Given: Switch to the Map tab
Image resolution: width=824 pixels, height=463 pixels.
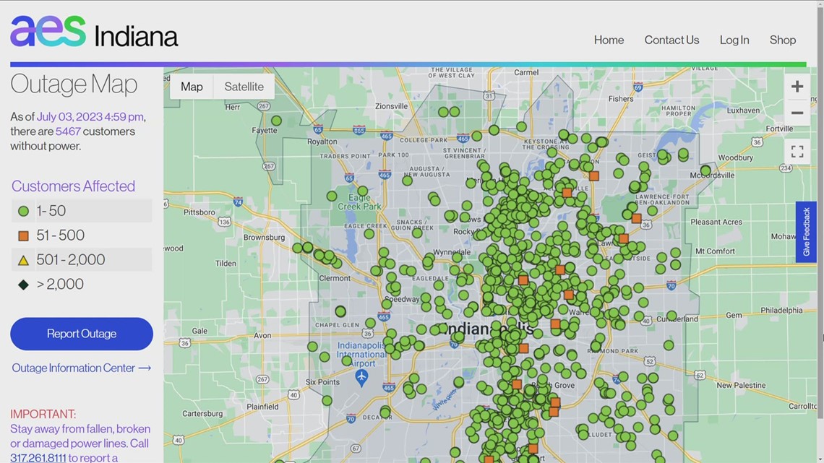Looking at the screenshot, I should coord(191,86).
